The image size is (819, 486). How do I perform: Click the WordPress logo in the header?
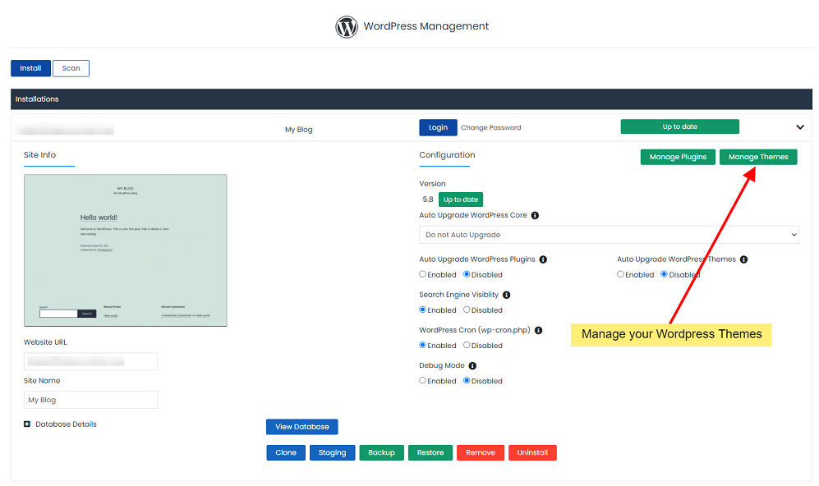pos(347,26)
